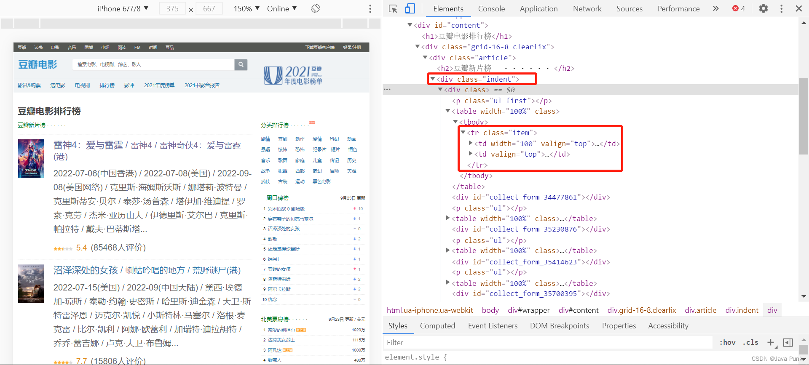
Task: Open 登录/注册 link in top bar
Action: pyautogui.click(x=352, y=47)
